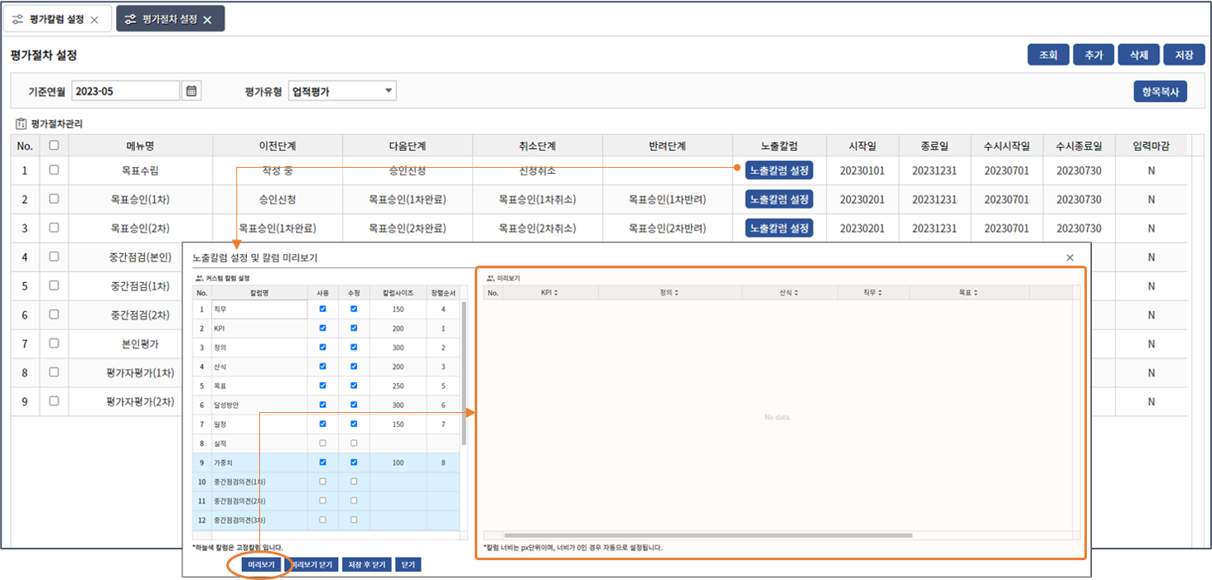
Task: Check the 목표승인(1차) row checkbox
Action: [54, 199]
